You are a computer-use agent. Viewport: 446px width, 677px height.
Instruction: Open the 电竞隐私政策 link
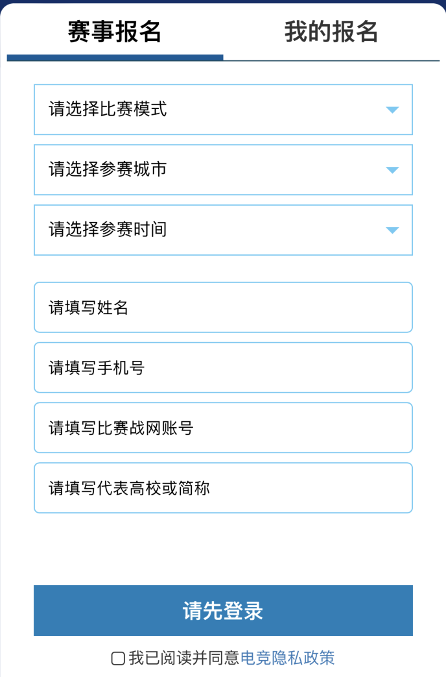[287, 658]
